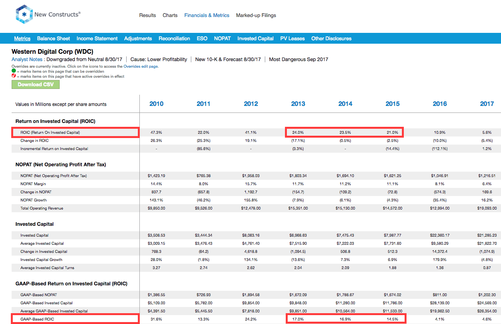Click Average GAAP-Based Invested Capital label

(x=54, y=311)
